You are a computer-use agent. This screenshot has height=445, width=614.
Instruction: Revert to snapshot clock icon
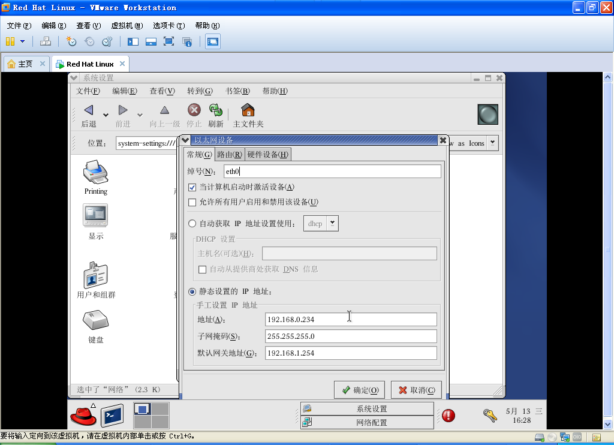[89, 41]
